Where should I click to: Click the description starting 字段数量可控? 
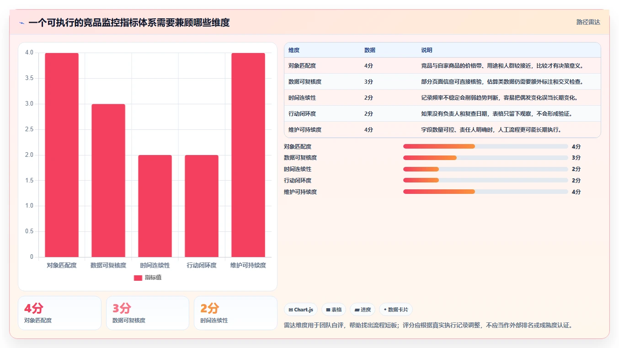point(491,130)
